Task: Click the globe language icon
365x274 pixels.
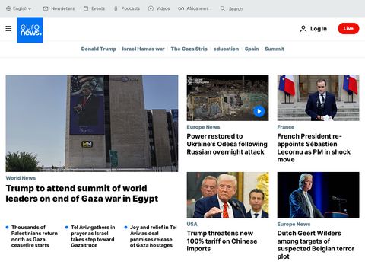Action: click(8, 8)
